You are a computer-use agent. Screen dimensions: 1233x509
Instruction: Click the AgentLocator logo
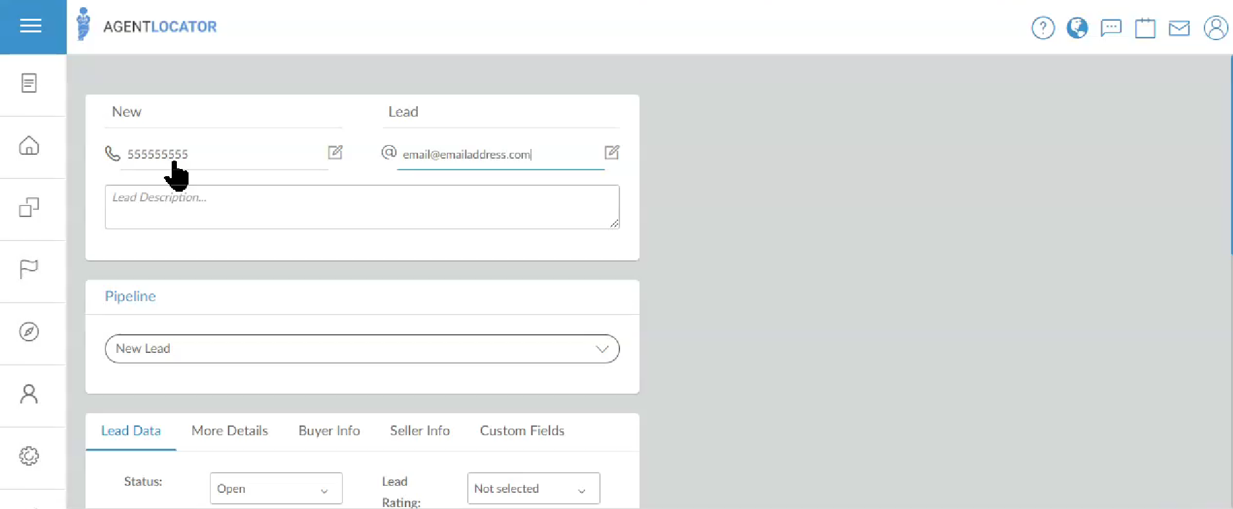(x=146, y=25)
